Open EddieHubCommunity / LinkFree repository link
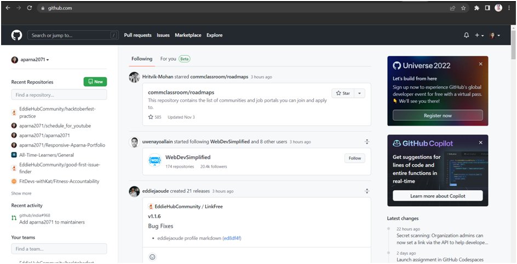The height and width of the screenshot is (264, 517). (x=188, y=207)
